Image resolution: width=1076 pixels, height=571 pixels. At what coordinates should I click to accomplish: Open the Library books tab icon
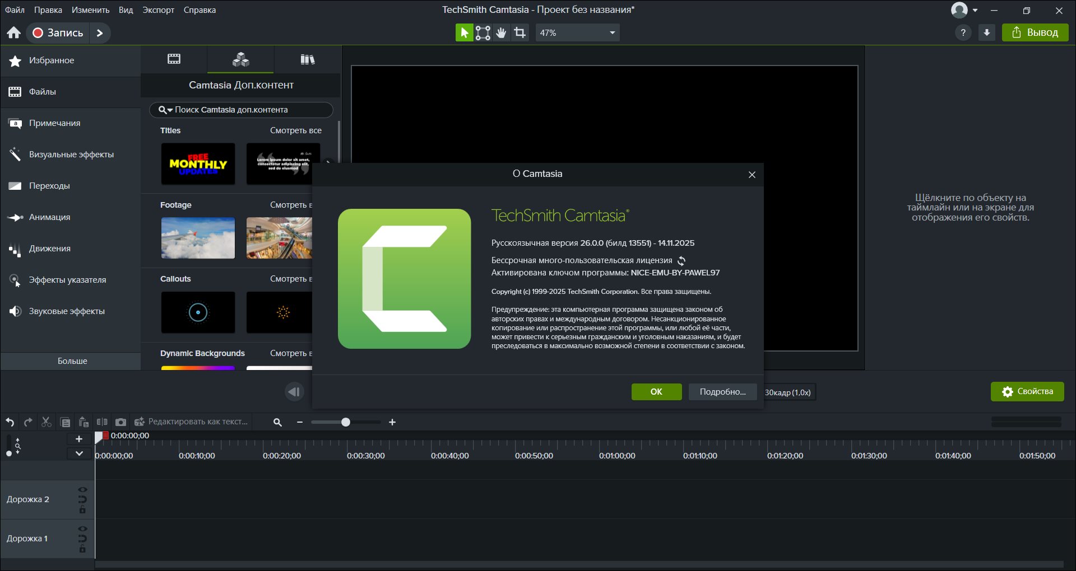point(307,59)
